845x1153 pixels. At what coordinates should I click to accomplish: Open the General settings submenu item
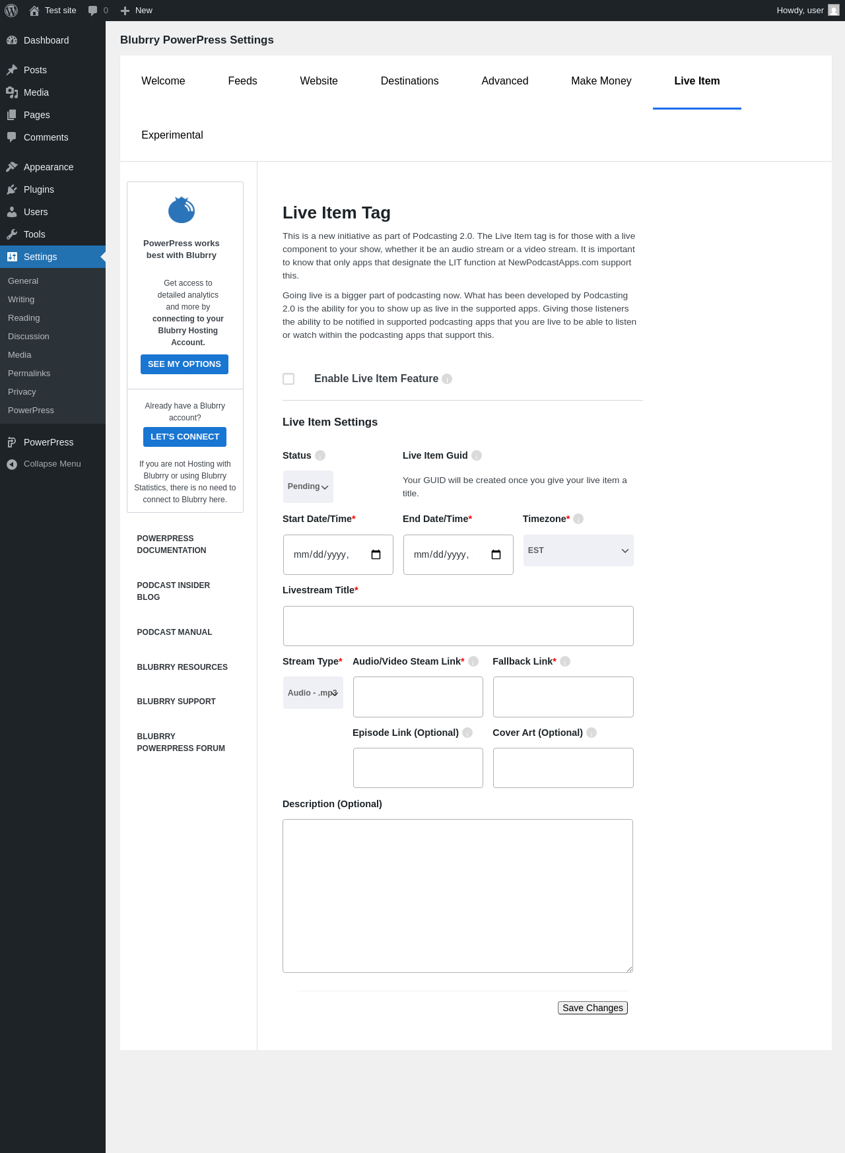click(23, 281)
